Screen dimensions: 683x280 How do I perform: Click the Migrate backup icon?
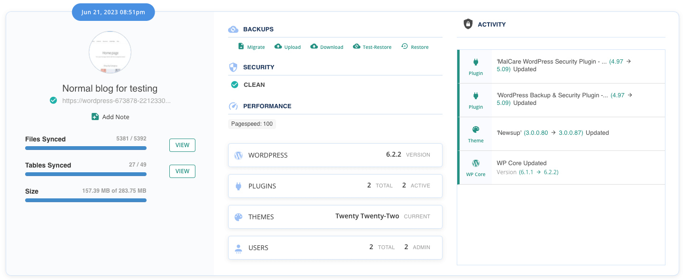pyautogui.click(x=241, y=47)
